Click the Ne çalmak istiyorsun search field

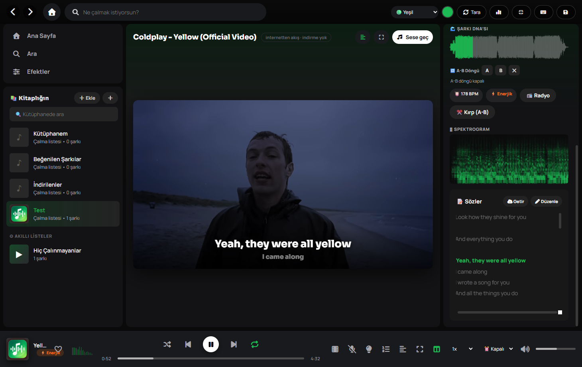pos(165,12)
